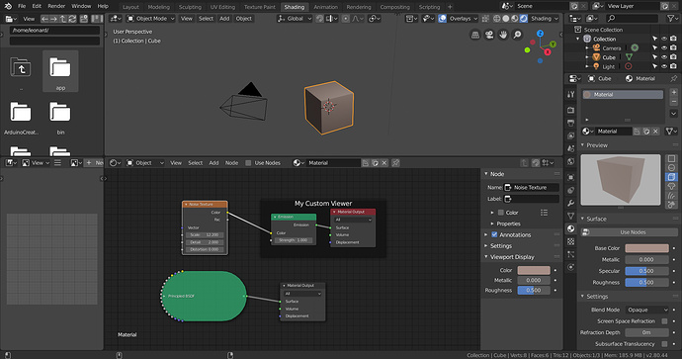Click the perspective/orthographic grid view icon in viewport
Image resolution: width=682 pixels, height=359 pixels.
pyautogui.click(x=475, y=35)
